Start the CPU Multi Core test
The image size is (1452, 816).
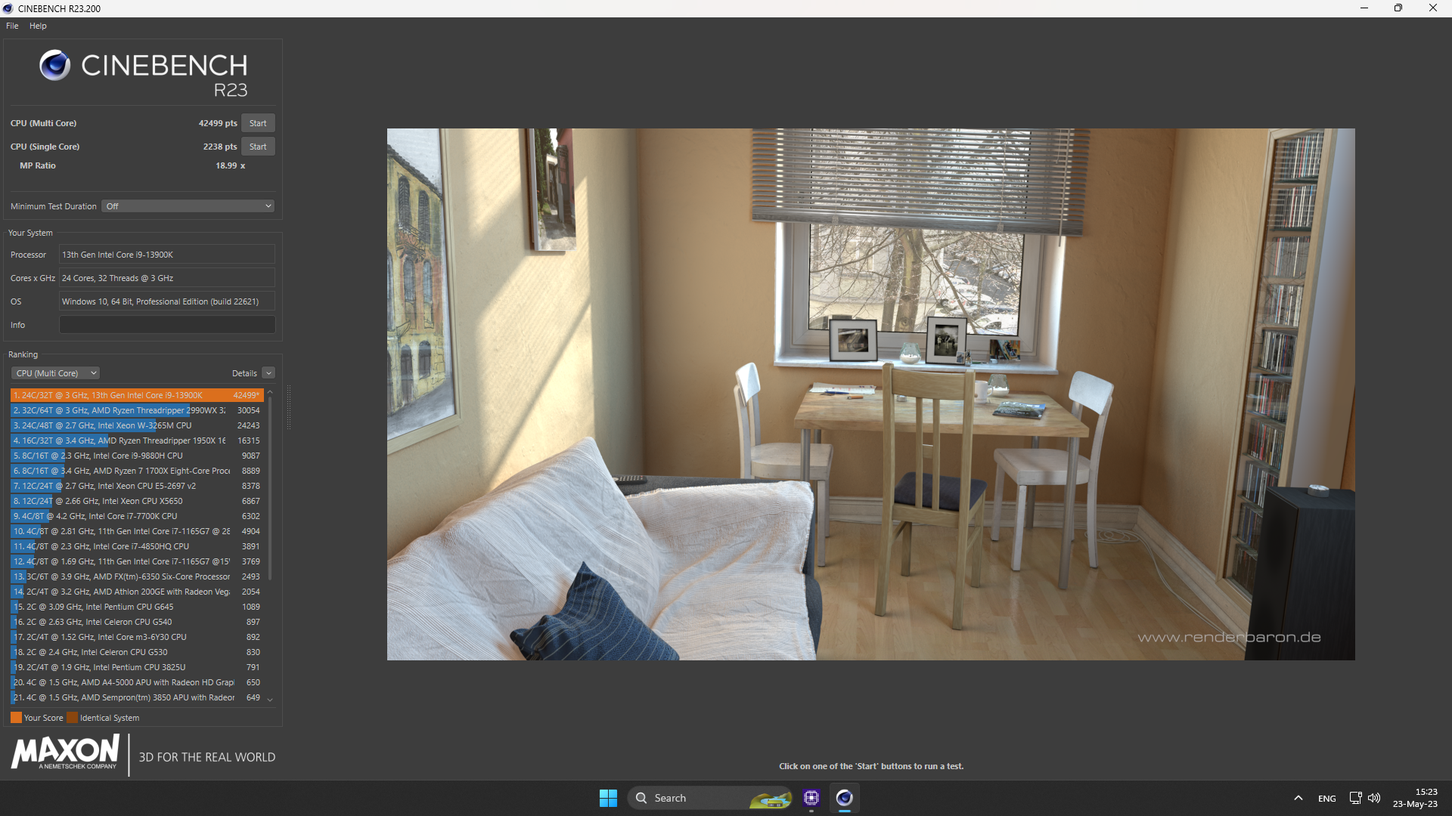click(258, 123)
